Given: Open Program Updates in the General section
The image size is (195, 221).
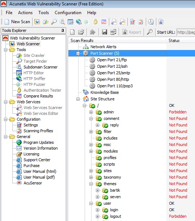Looking at the screenshot, I should [39, 142].
